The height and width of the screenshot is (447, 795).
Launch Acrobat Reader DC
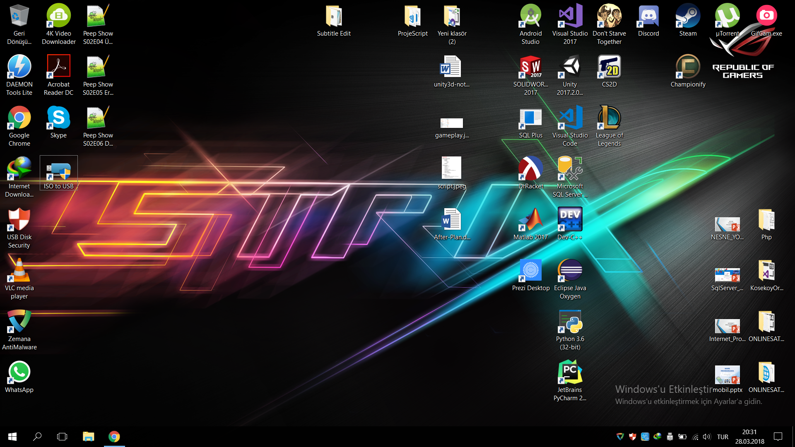(x=58, y=75)
